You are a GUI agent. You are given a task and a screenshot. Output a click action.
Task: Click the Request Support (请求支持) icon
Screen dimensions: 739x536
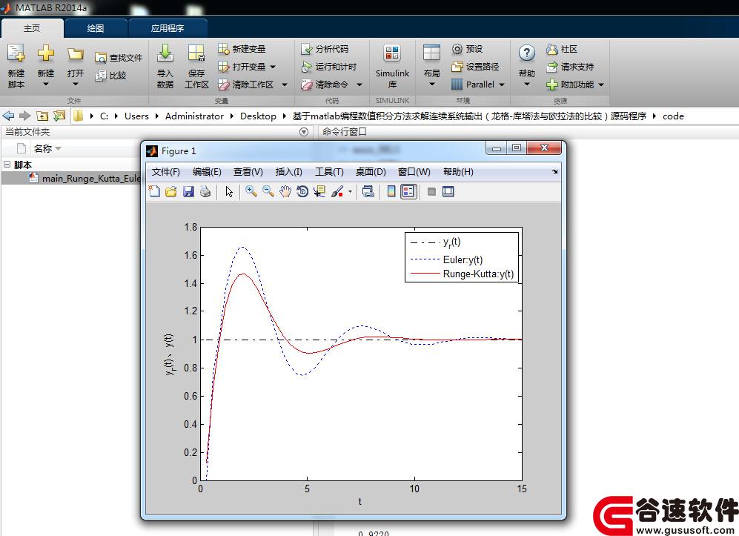click(552, 67)
